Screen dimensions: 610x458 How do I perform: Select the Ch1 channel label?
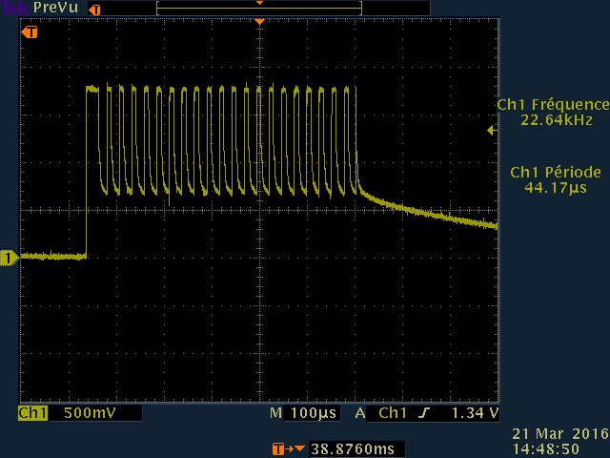tap(33, 413)
